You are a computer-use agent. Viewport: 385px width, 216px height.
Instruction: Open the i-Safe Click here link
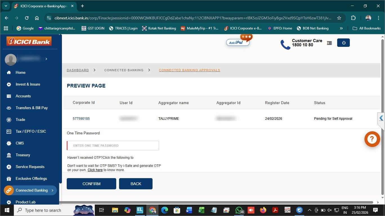tap(95, 170)
